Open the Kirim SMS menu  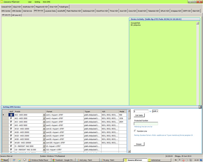coord(47,2)
